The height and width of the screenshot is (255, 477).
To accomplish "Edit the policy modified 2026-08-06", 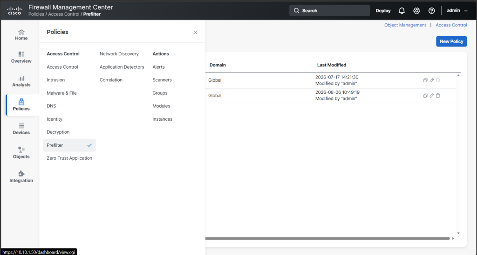I will tap(432, 96).
